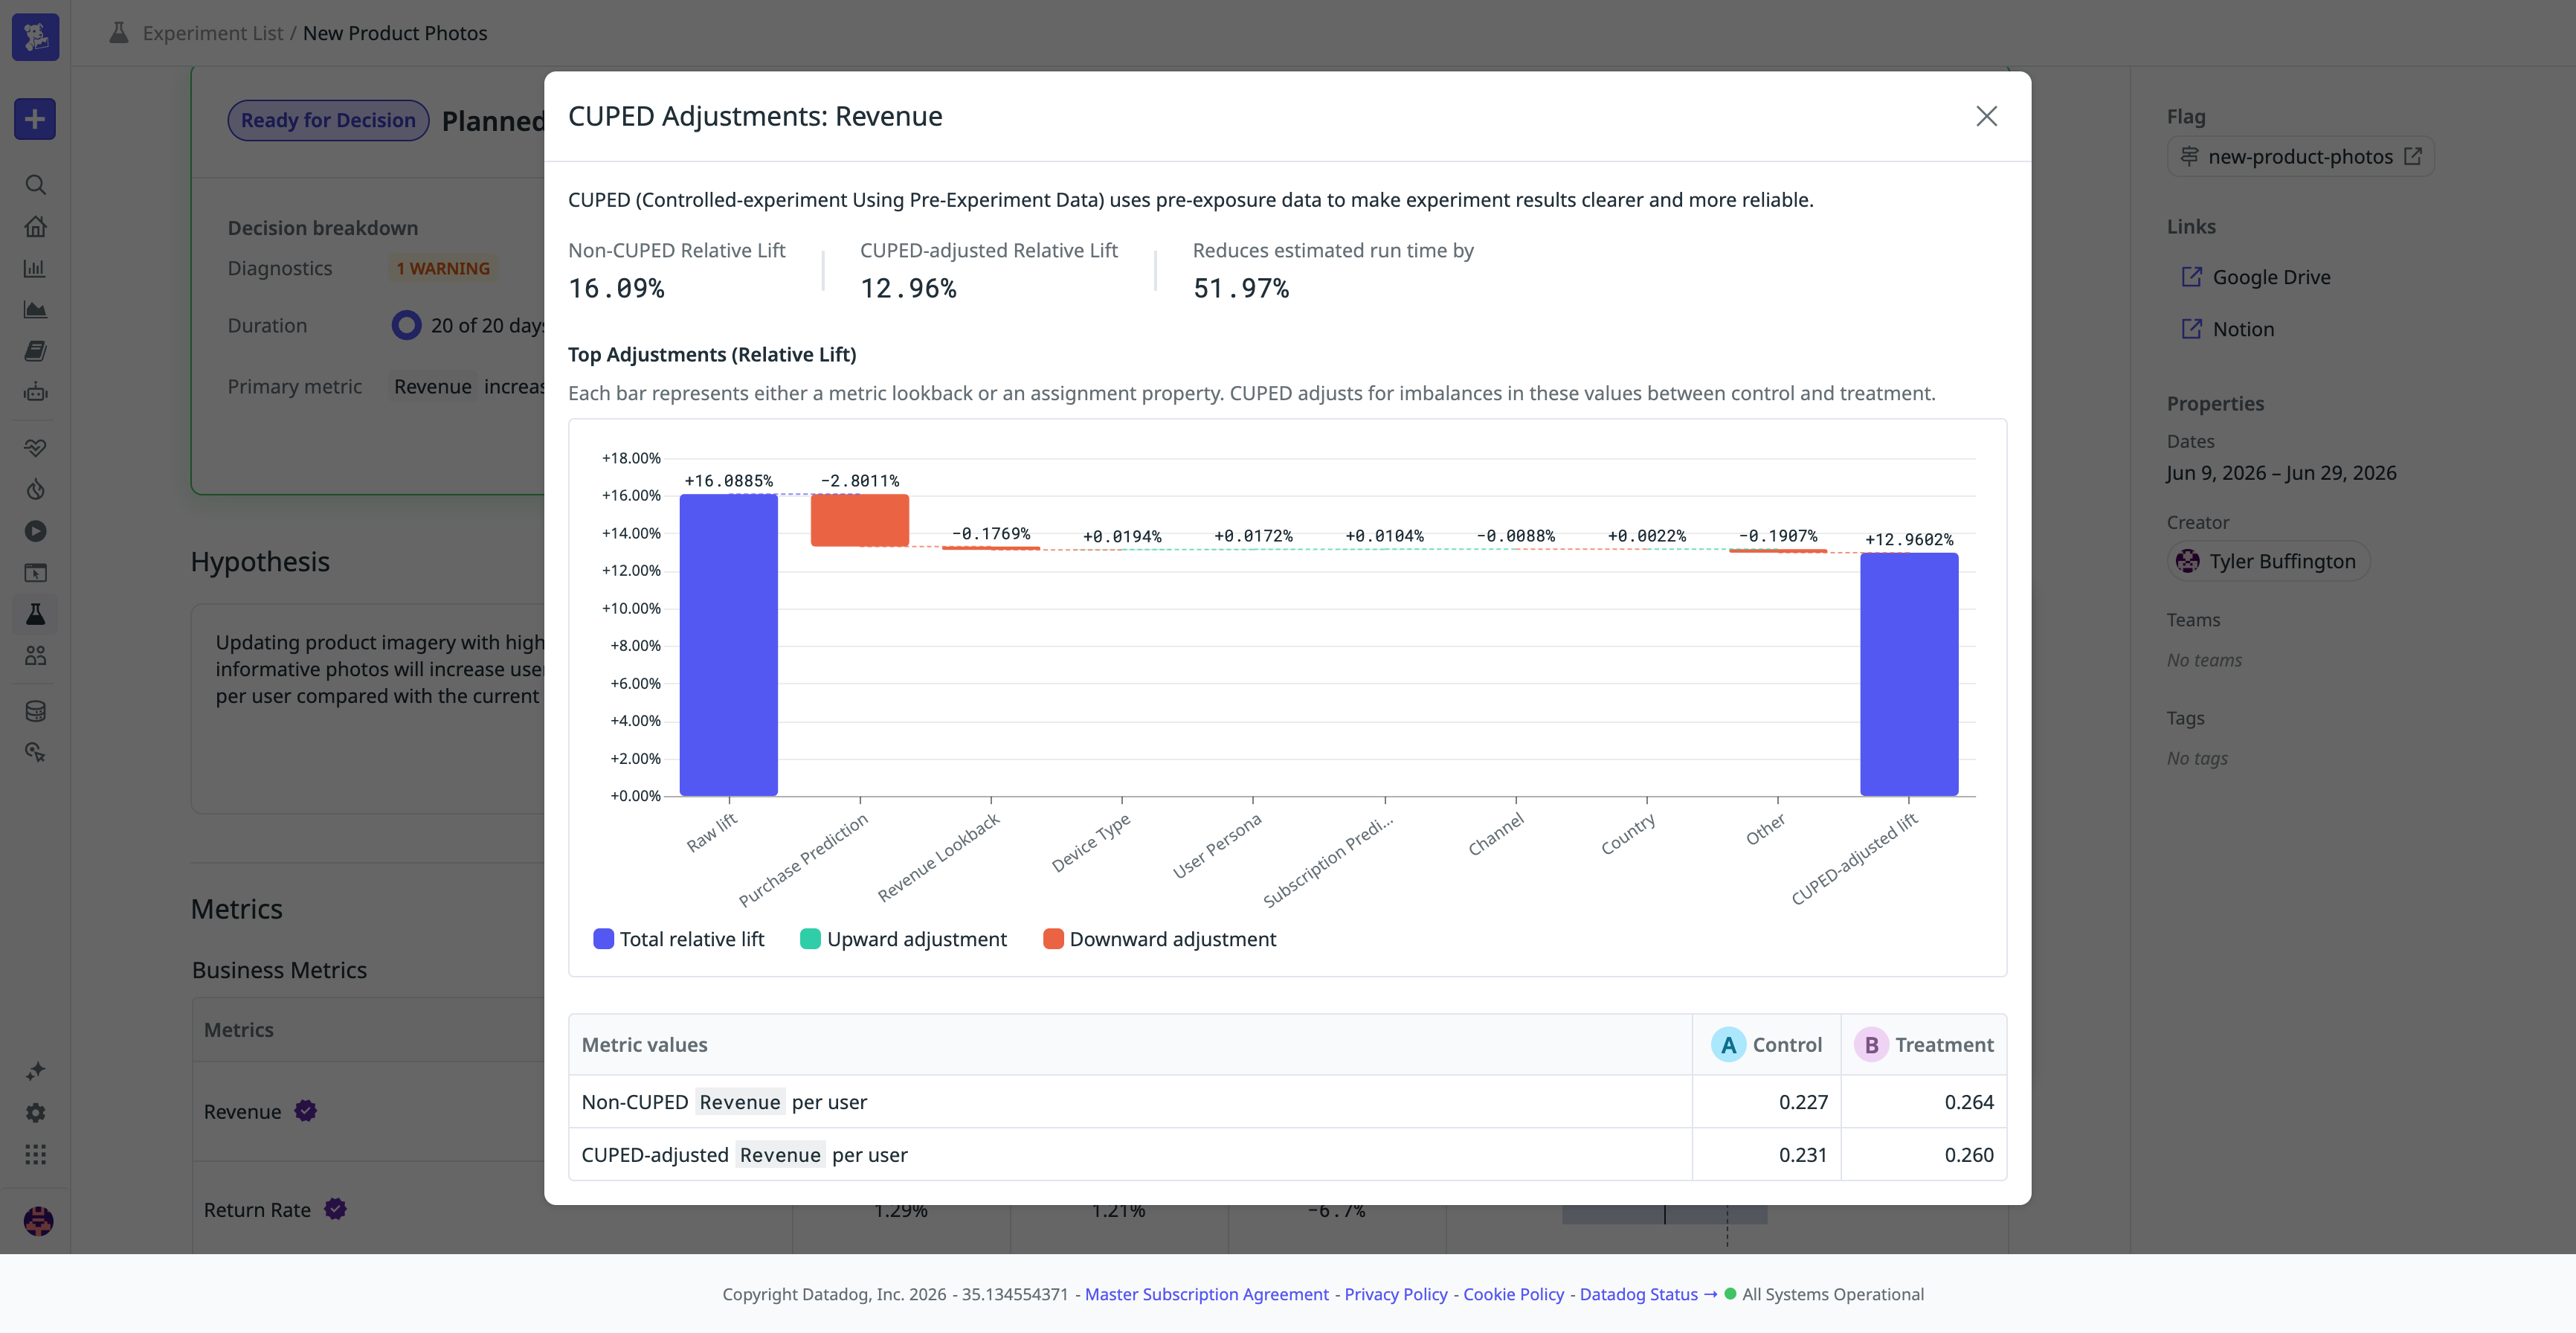Toggle the Upward adjustment legend entry

[904, 939]
